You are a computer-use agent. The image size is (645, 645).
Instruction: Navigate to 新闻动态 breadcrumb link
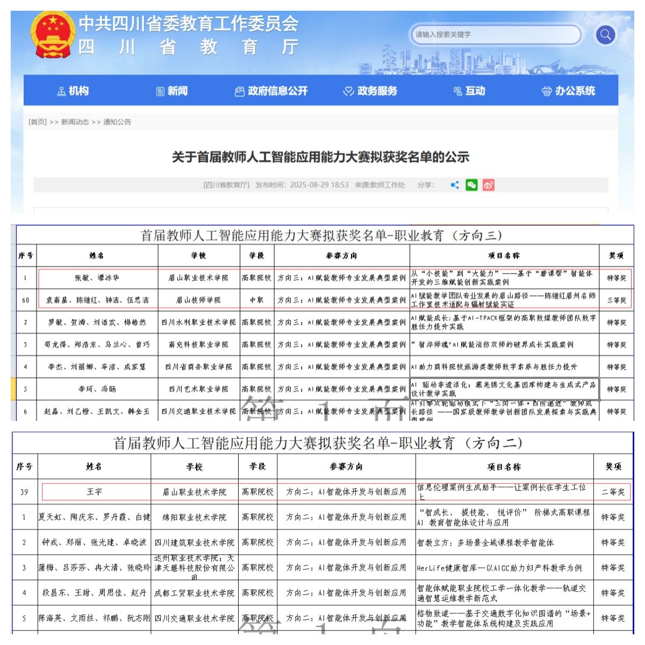75,122
